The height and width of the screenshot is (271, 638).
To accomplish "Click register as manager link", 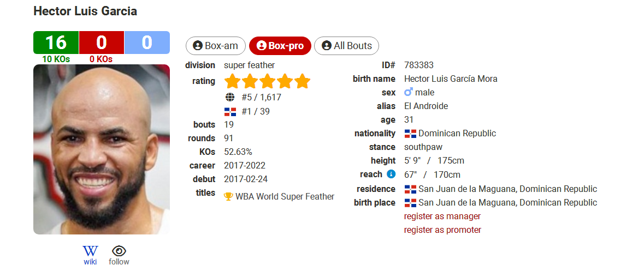I will (442, 216).
